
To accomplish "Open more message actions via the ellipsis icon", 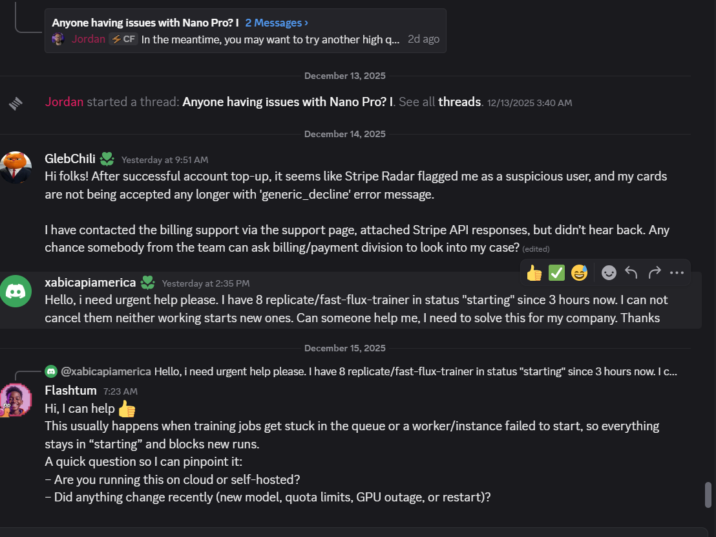I will [x=677, y=272].
